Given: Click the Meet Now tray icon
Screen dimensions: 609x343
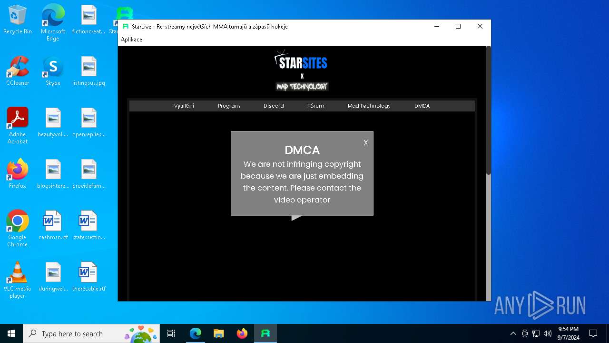Looking at the screenshot, I should click(525, 333).
